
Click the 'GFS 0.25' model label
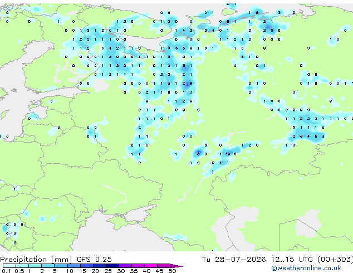coord(94,260)
